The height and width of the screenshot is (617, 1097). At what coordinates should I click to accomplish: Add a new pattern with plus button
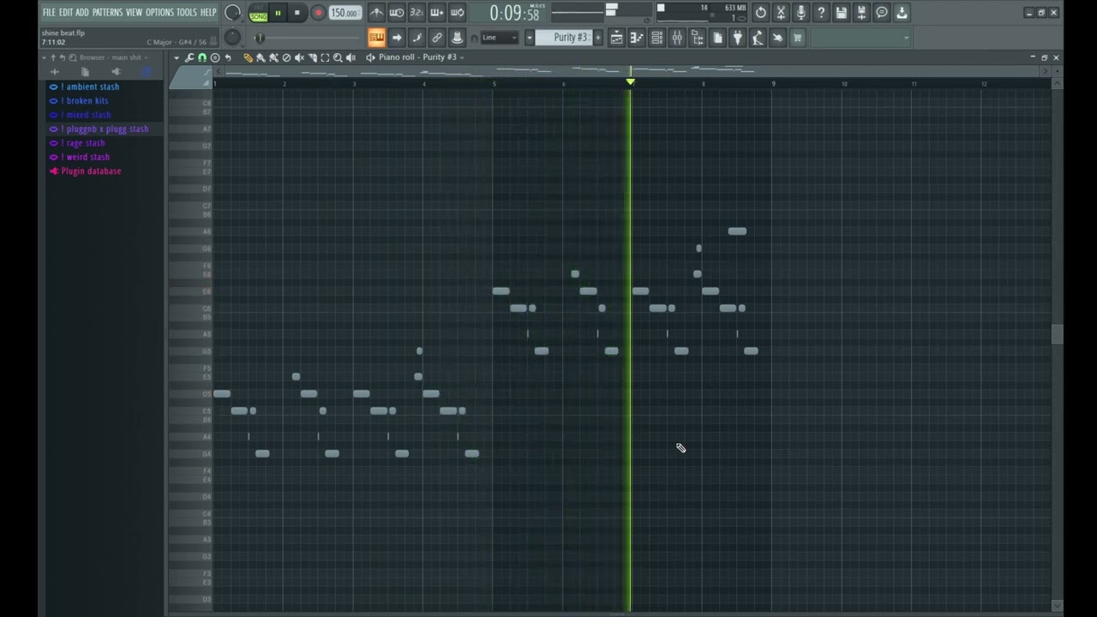(x=598, y=38)
